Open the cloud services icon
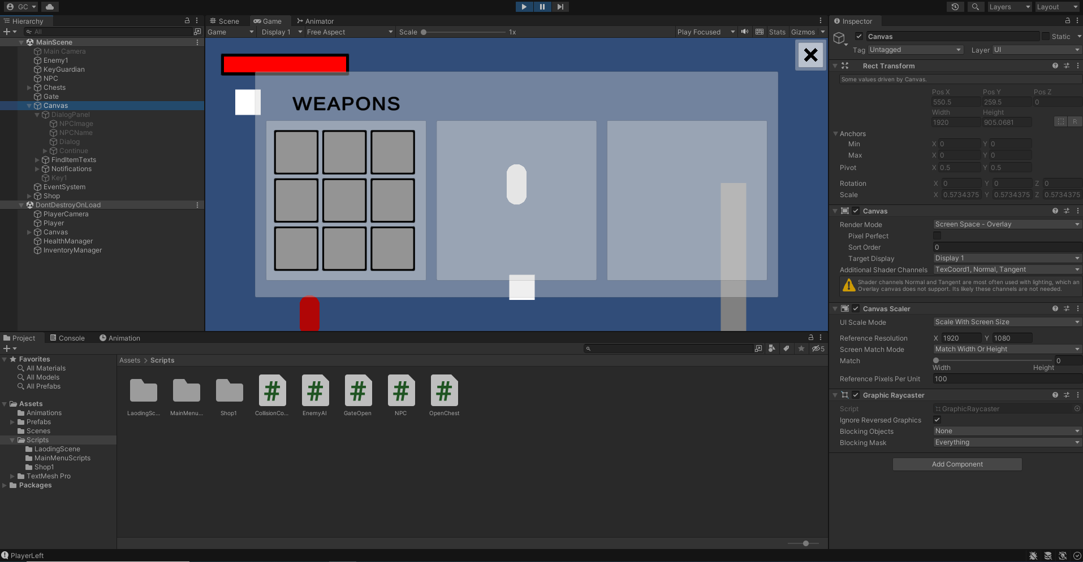 point(50,7)
